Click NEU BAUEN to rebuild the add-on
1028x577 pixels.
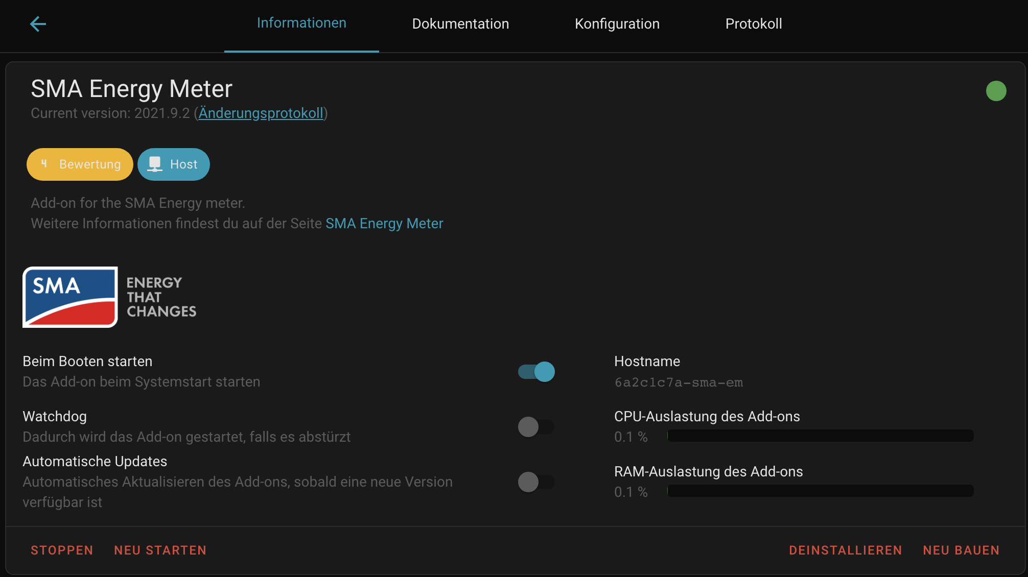961,550
